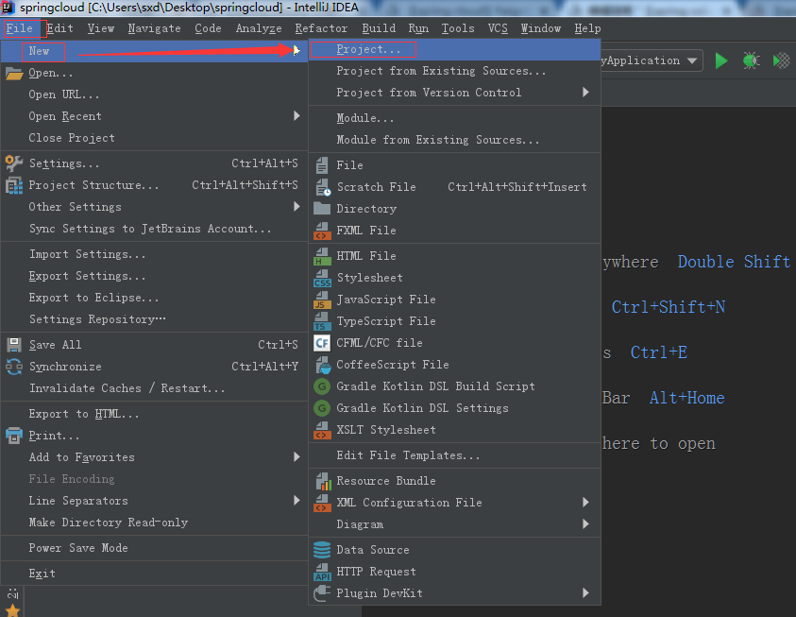Click the Synchronize arrows icon
The height and width of the screenshot is (617, 796).
click(x=14, y=367)
